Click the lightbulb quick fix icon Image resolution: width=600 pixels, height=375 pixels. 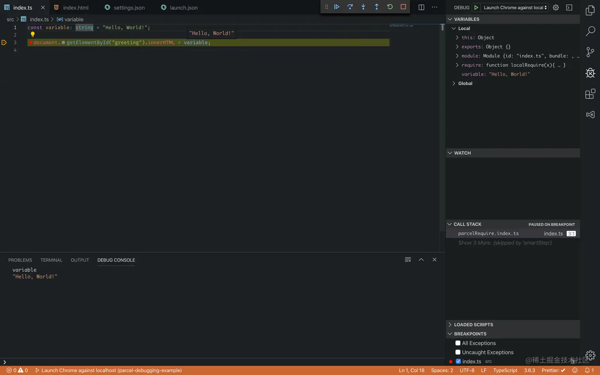pos(33,35)
